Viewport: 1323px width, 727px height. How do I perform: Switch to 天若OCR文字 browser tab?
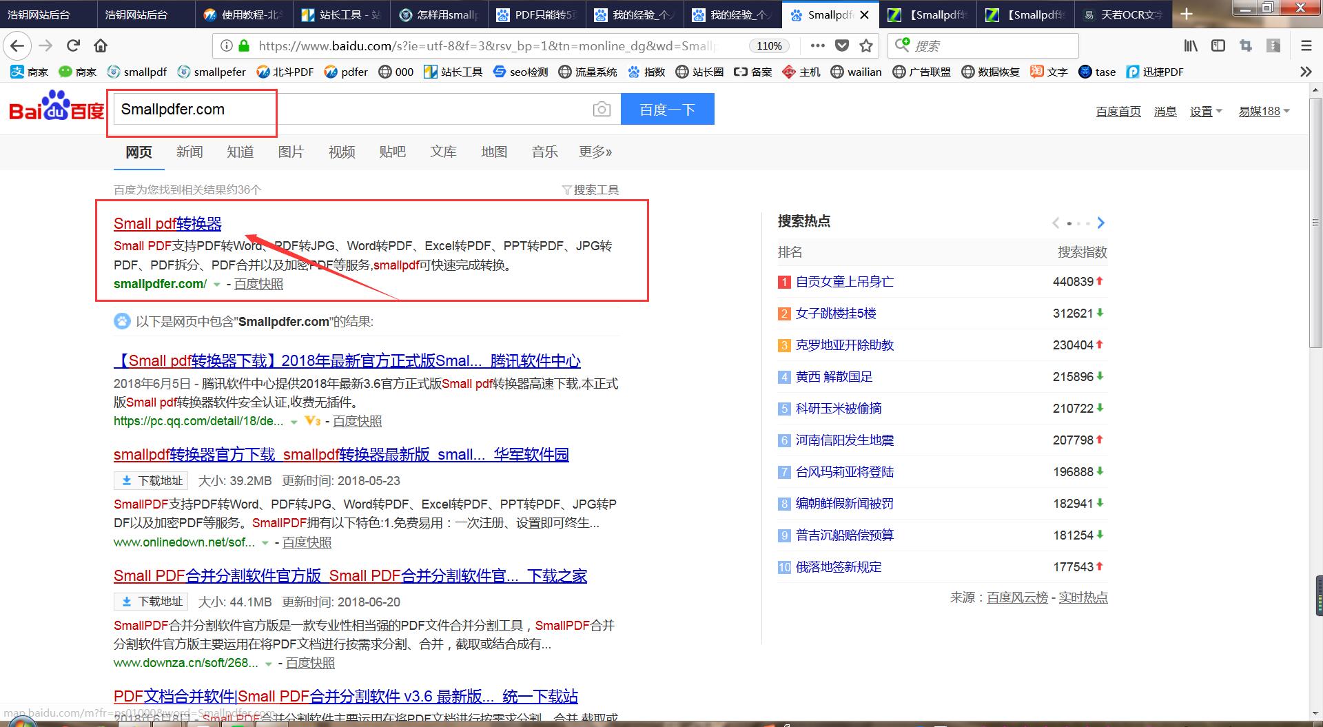pyautogui.click(x=1122, y=14)
